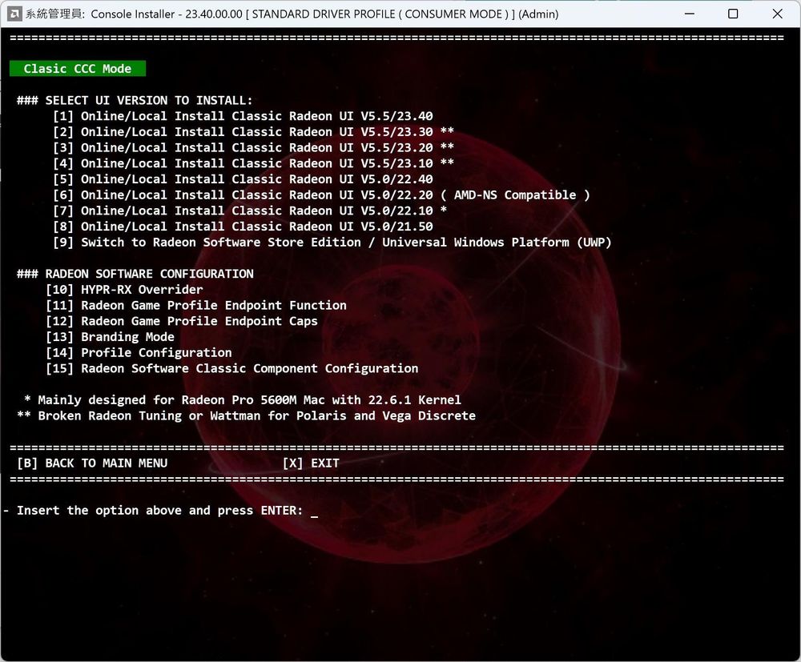
Task: Select option 1 Classic Radeon UI V5.5/23.40
Action: pos(243,116)
